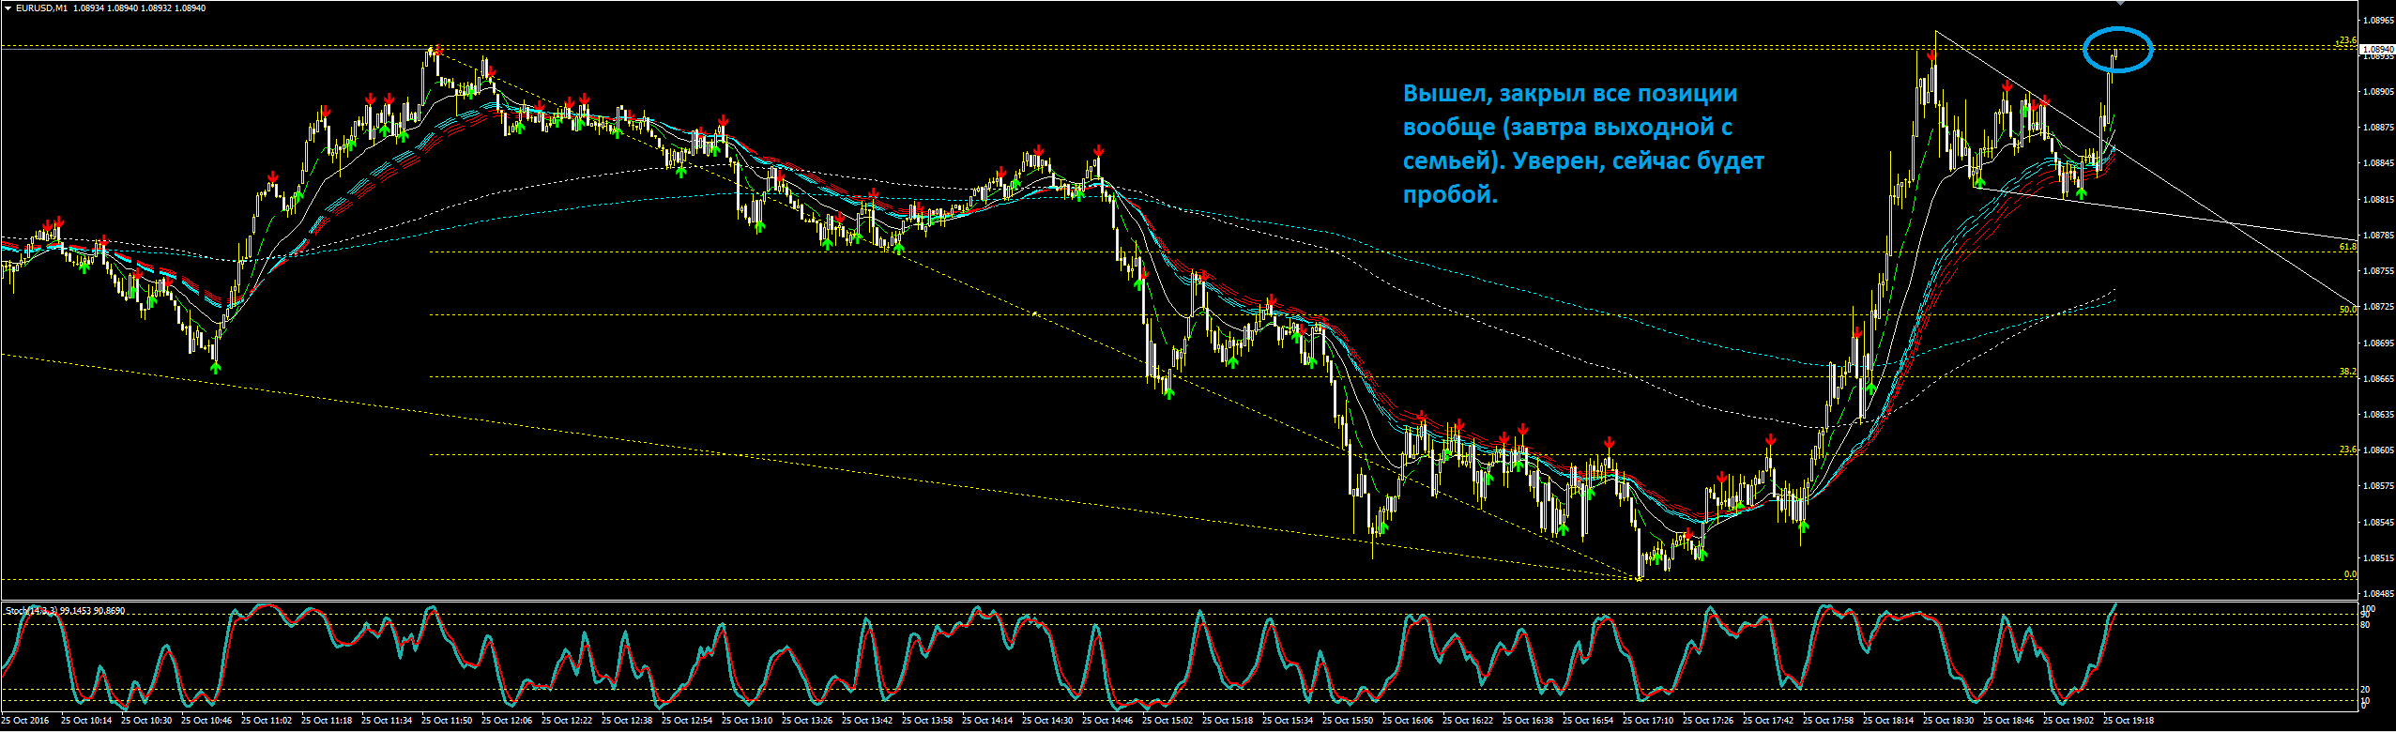
Task: Click price scale value 1.08905
Action: [2379, 92]
